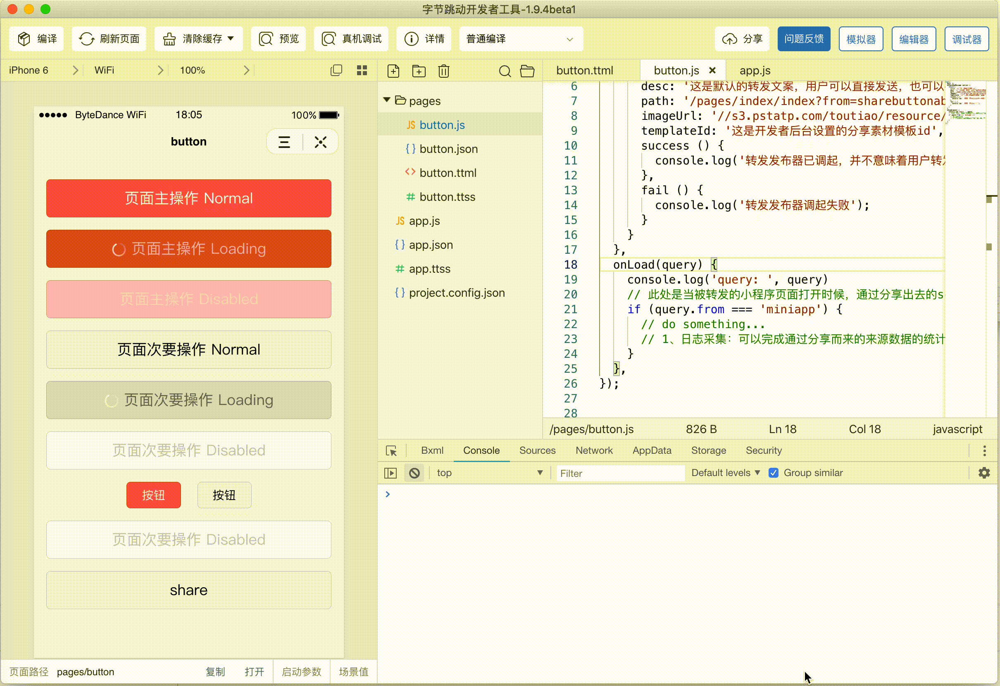Open the top context dropdown
Screen dimensions: 1000x686
pyautogui.click(x=490, y=473)
